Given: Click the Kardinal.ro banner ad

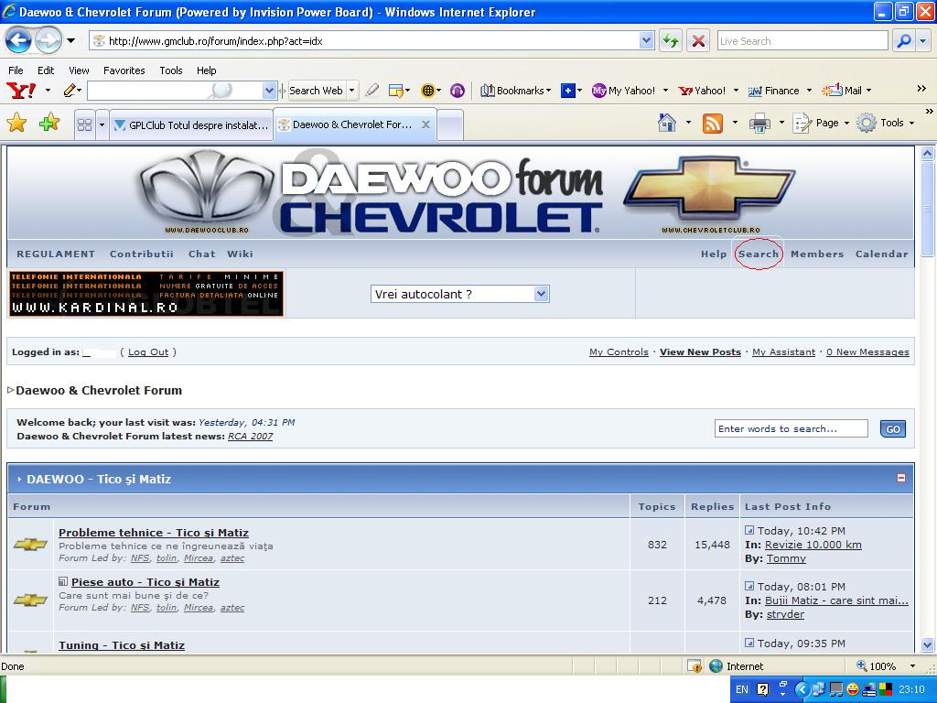Looking at the screenshot, I should 146,294.
